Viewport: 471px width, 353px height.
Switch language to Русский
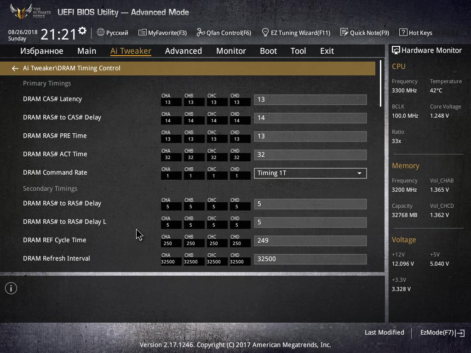tap(117, 33)
